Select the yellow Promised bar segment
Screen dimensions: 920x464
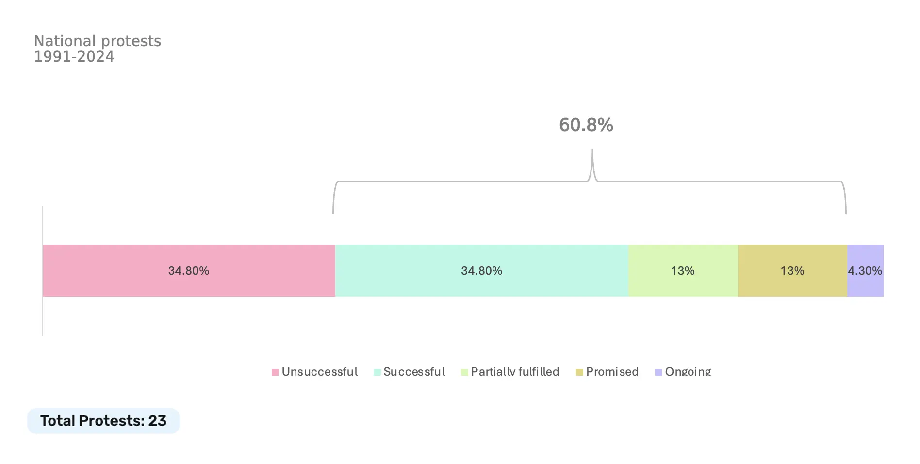tap(792, 270)
